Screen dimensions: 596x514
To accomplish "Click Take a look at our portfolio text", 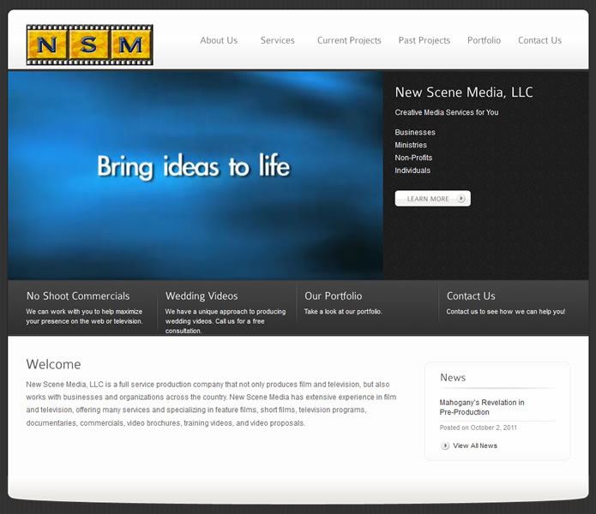I will (x=343, y=312).
